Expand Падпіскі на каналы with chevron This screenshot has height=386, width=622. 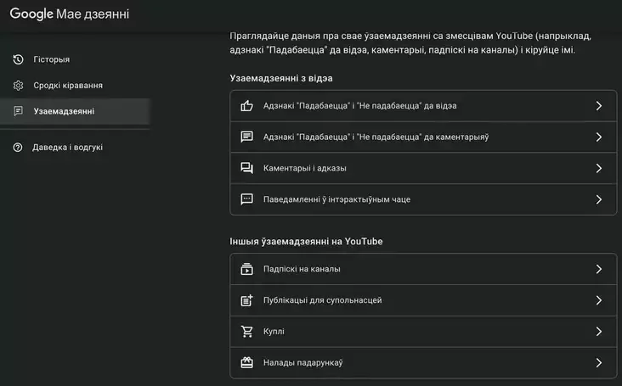tap(598, 269)
